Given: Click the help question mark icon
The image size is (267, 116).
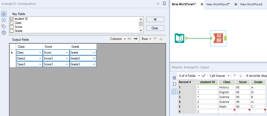Looking at the screenshot, I should [x=4, y=33].
